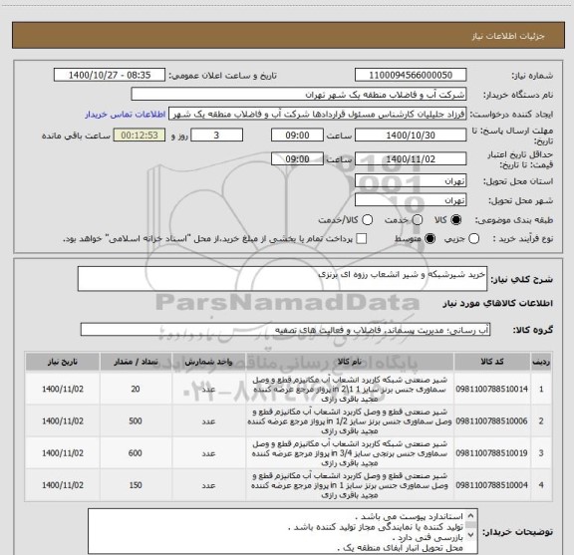574x555 pixels.
Task: Click the buyer organization name field
Action: 299,95
